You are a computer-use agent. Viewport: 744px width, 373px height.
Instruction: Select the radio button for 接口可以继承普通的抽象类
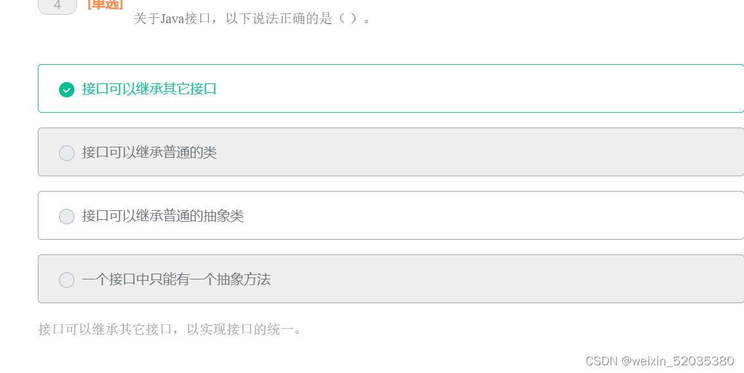pyautogui.click(x=67, y=216)
